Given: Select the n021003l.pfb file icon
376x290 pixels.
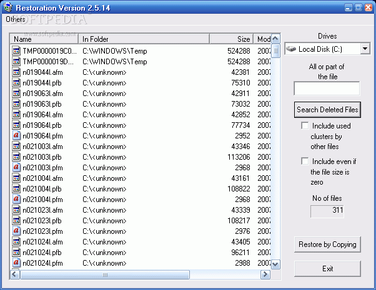Looking at the screenshot, I should [16, 157].
